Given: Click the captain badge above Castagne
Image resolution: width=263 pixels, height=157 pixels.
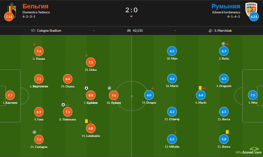Looking at the screenshot, I should (x=35, y=132).
